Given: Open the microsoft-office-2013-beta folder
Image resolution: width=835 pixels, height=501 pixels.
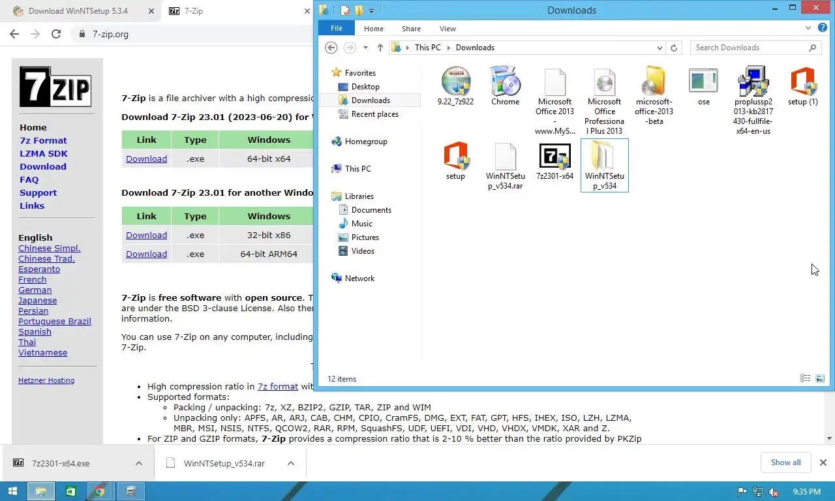Looking at the screenshot, I should (x=654, y=96).
